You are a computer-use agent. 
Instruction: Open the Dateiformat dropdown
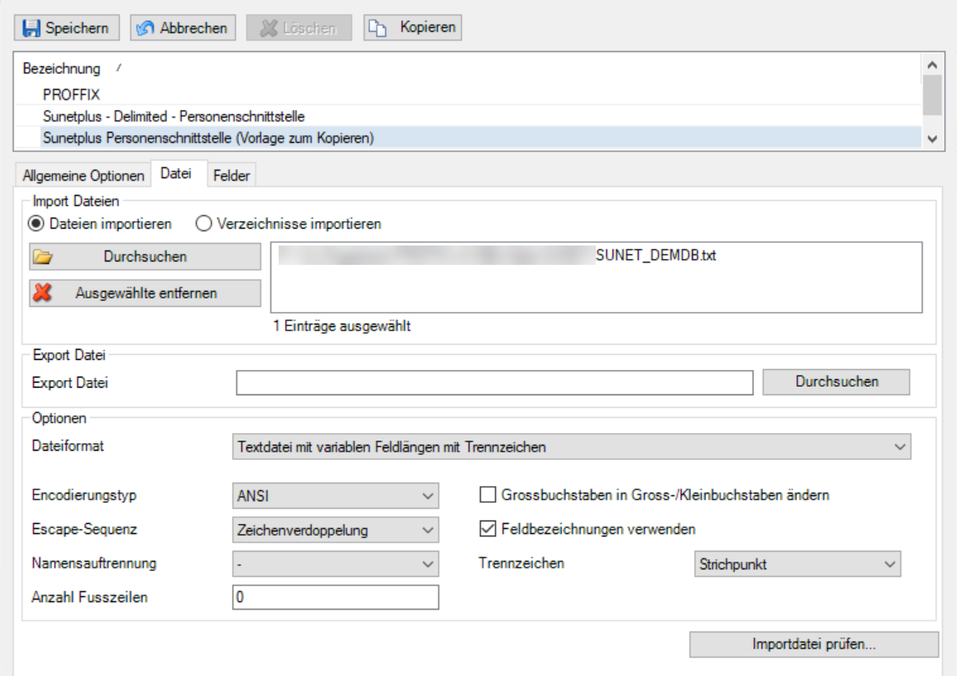coord(572,446)
